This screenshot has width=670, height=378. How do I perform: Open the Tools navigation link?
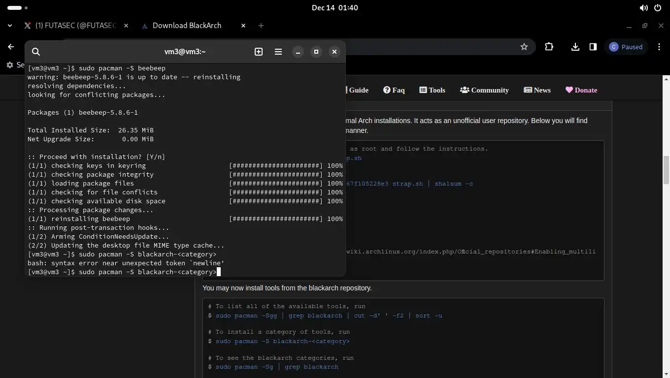tap(433, 90)
